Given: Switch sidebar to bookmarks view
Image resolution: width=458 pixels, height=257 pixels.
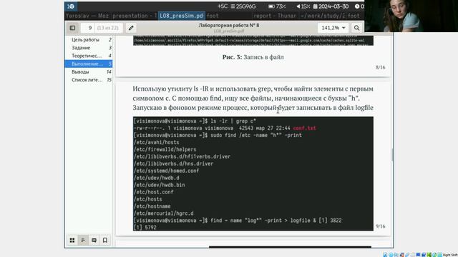Looking at the screenshot, I should (x=105, y=240).
